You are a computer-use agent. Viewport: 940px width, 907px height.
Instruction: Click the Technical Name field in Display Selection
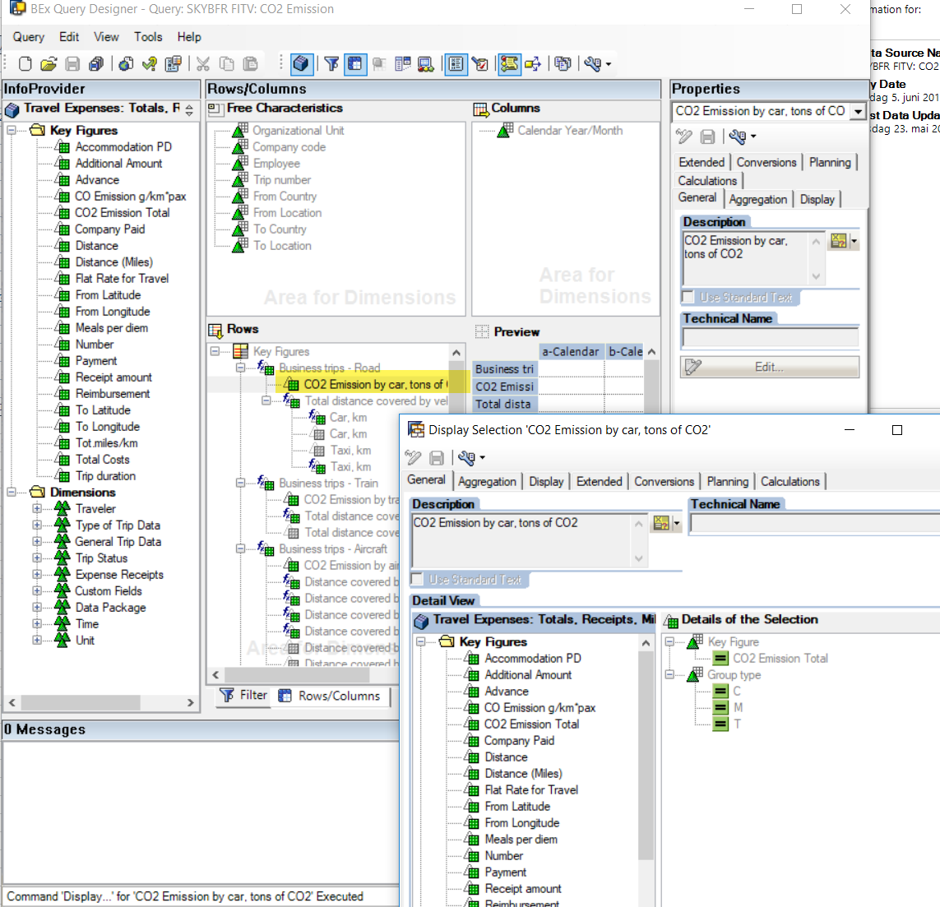815,523
